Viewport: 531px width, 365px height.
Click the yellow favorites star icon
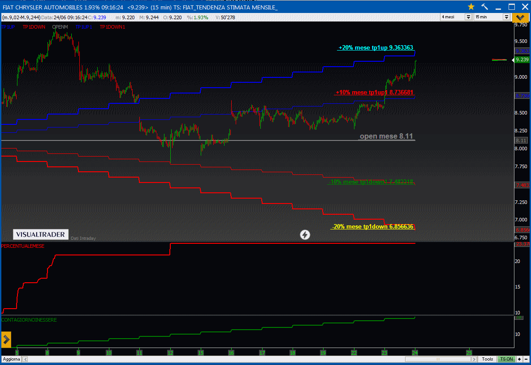(x=471, y=7)
